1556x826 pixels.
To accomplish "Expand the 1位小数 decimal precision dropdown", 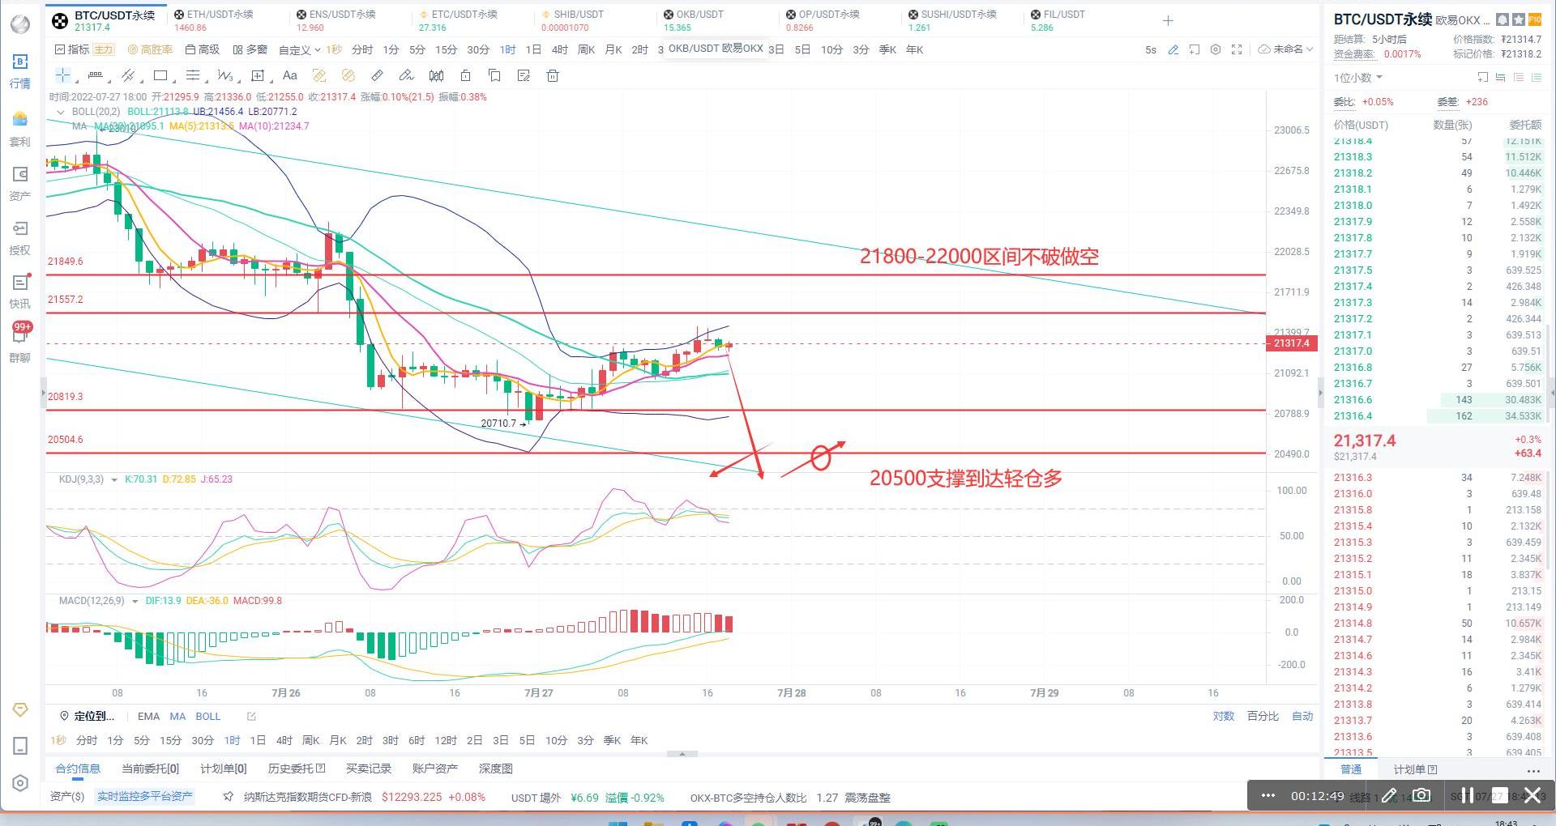I will (x=1358, y=78).
